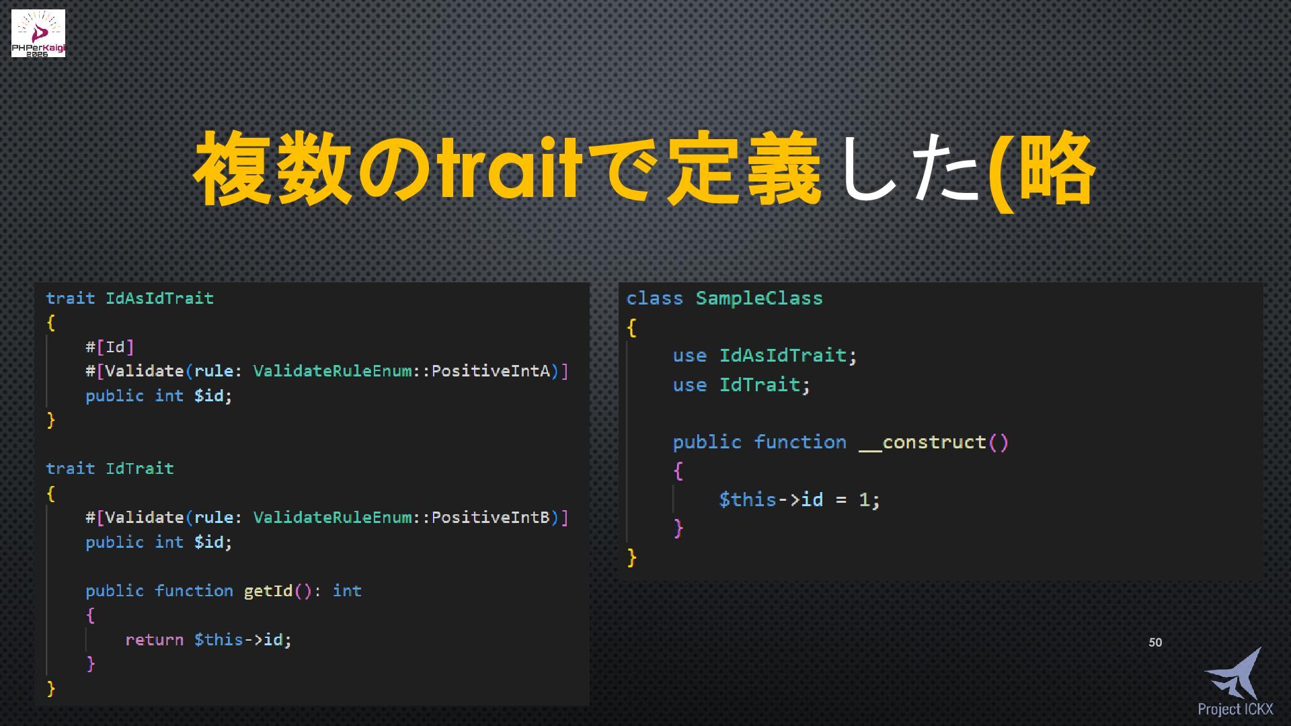Click the return $this->id statement
Screen dimensions: 1291x726
(208, 640)
